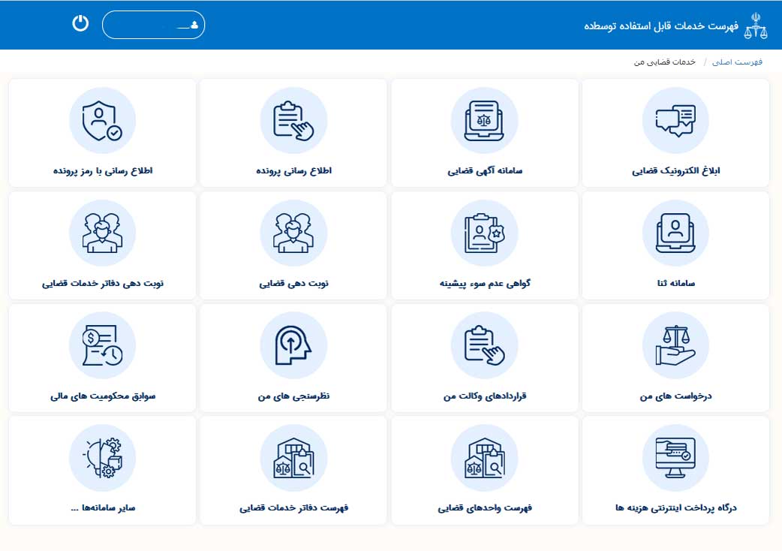Open the گواهی عدم سوء پیشینه badge icon
The width and height of the screenshot is (782, 551).
pos(484,233)
